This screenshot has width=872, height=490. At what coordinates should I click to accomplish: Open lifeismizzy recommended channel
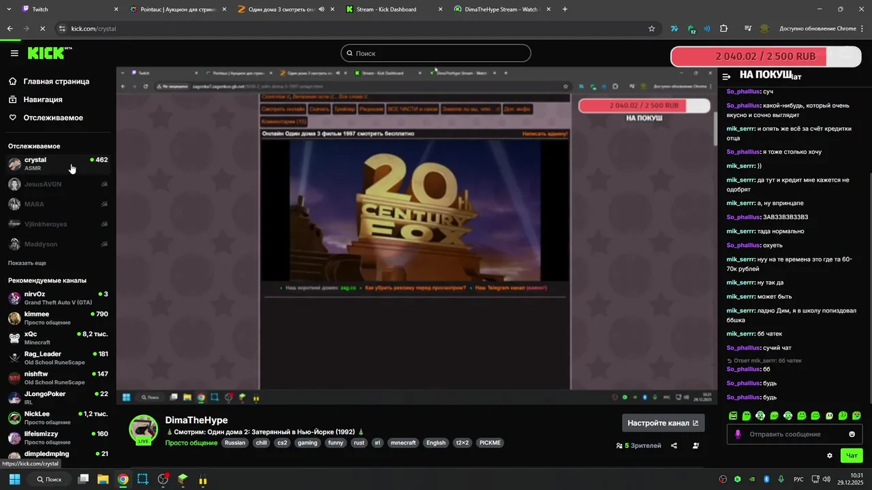58,438
